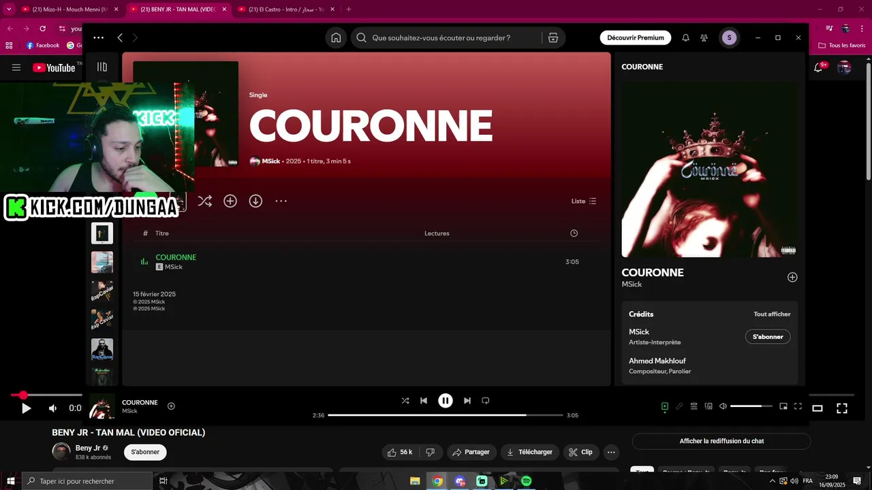Open YouTube video more actions menu

coord(611,452)
